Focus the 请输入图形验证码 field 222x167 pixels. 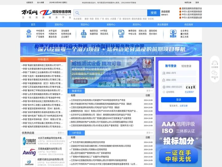click(172, 87)
